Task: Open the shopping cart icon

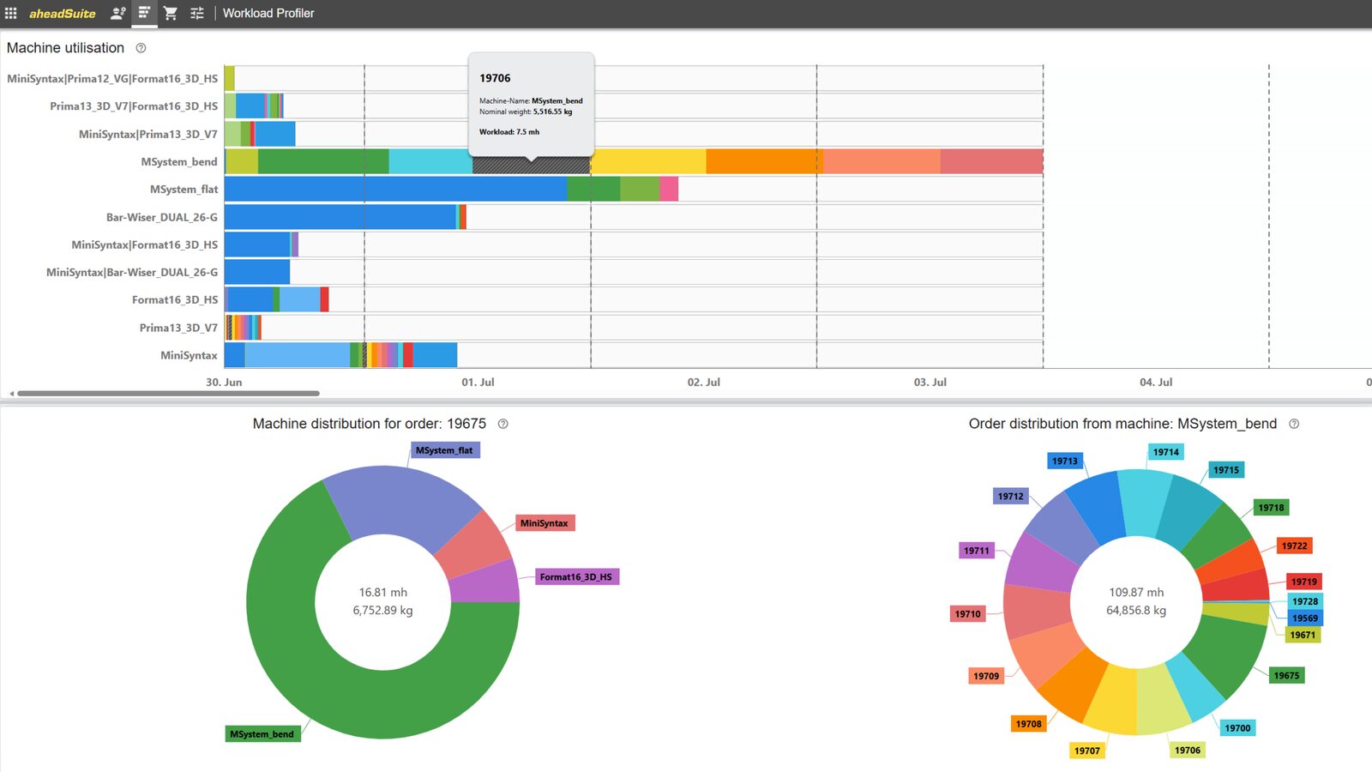Action: (171, 13)
